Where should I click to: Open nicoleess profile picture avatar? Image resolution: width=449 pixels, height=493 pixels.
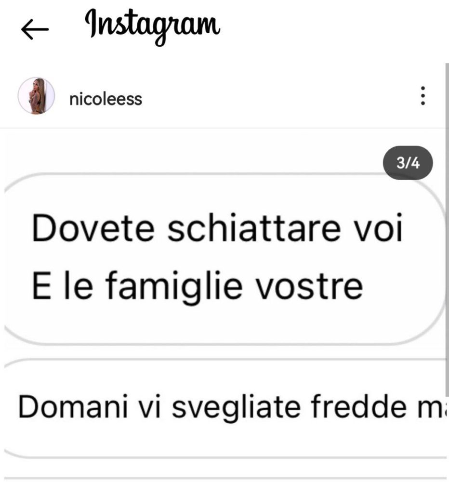(x=36, y=96)
